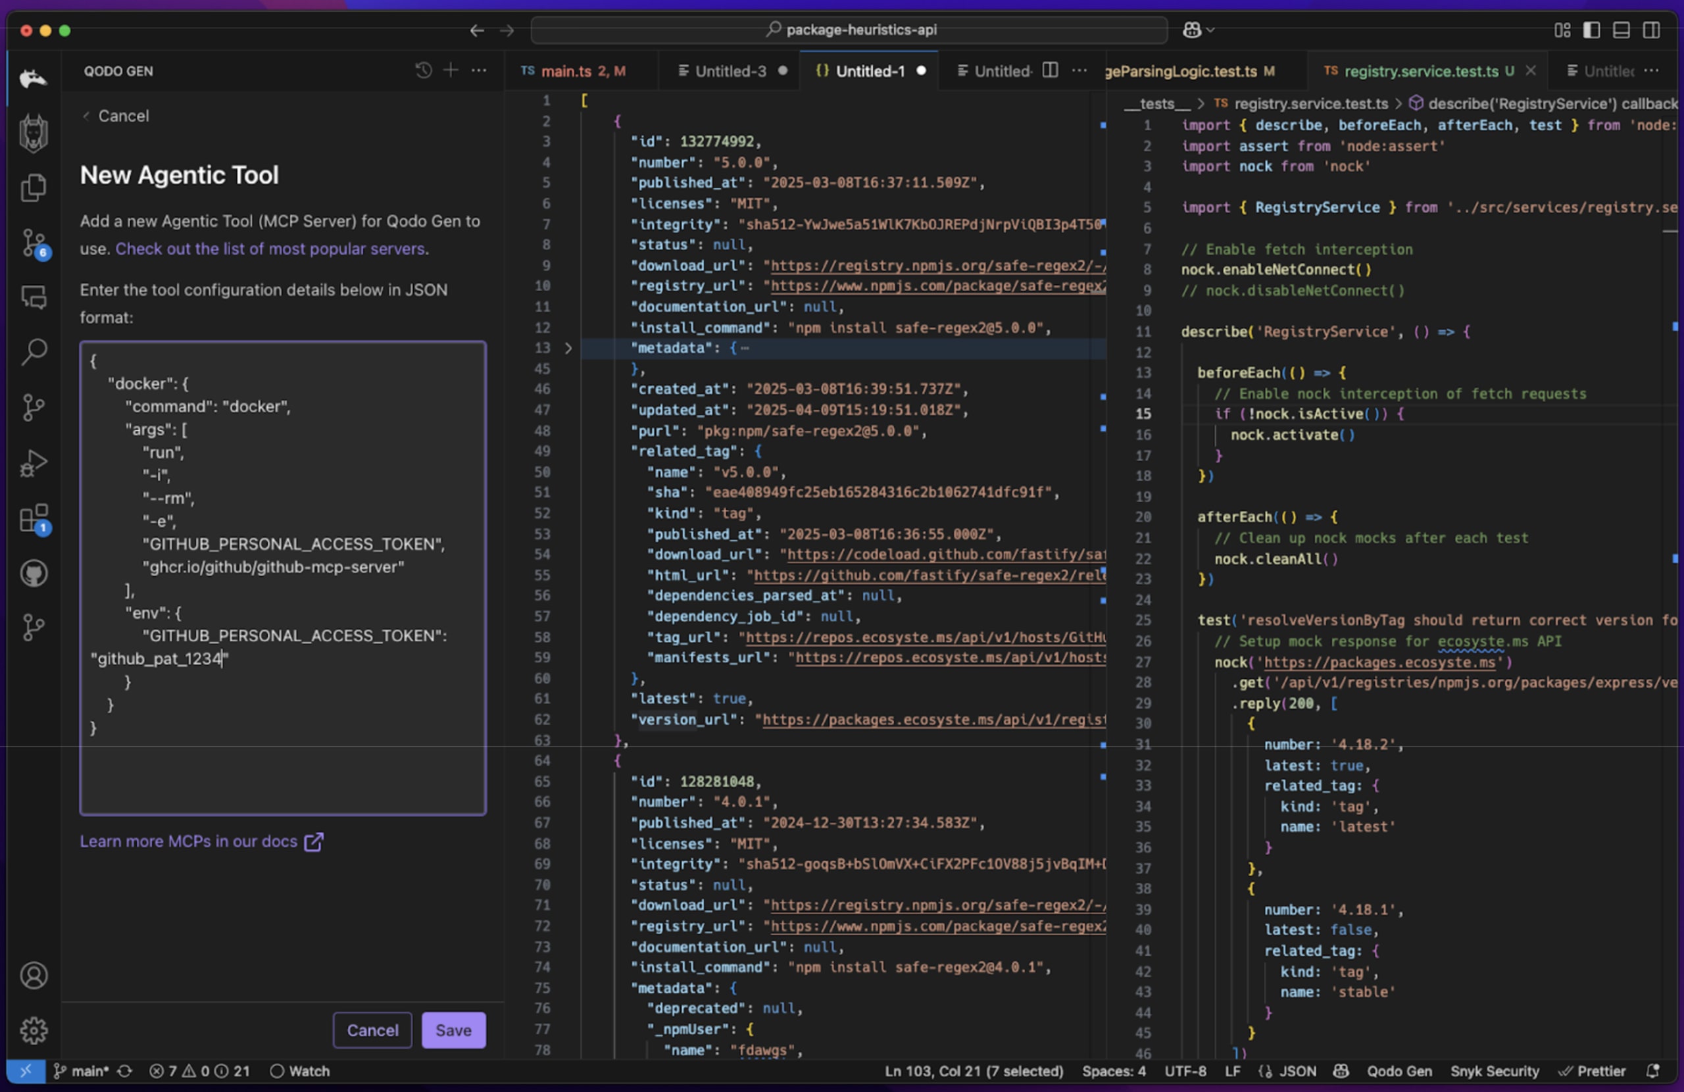Open Source Control with 6 badge
The height and width of the screenshot is (1092, 1684).
tap(34, 243)
